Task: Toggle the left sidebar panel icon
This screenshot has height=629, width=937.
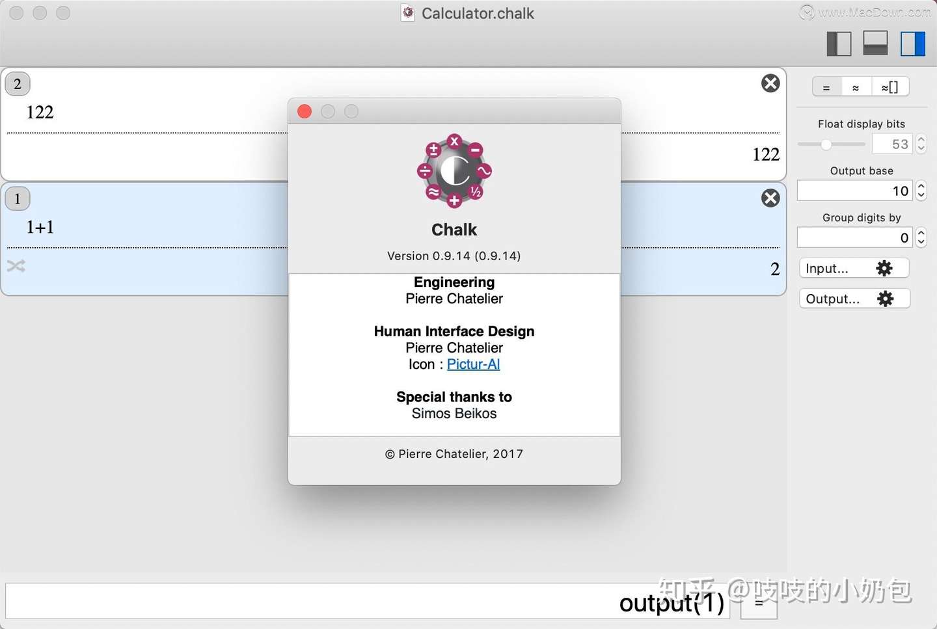Action: click(x=839, y=44)
